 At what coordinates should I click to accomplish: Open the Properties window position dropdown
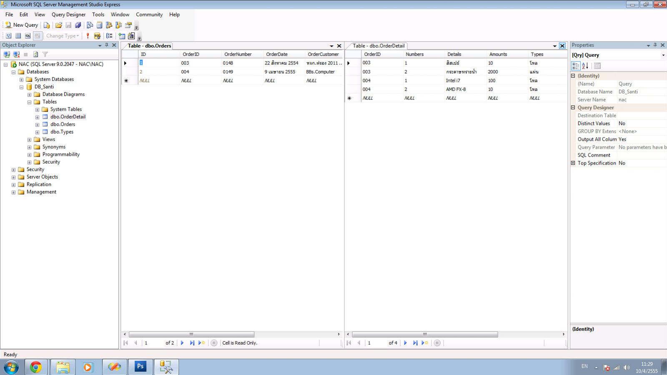[x=648, y=45]
